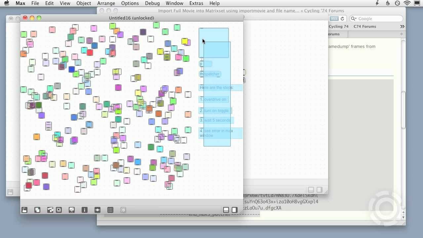This screenshot has height=238, width=423.
Task: Select the large blue panel object
Action: [x=213, y=43]
